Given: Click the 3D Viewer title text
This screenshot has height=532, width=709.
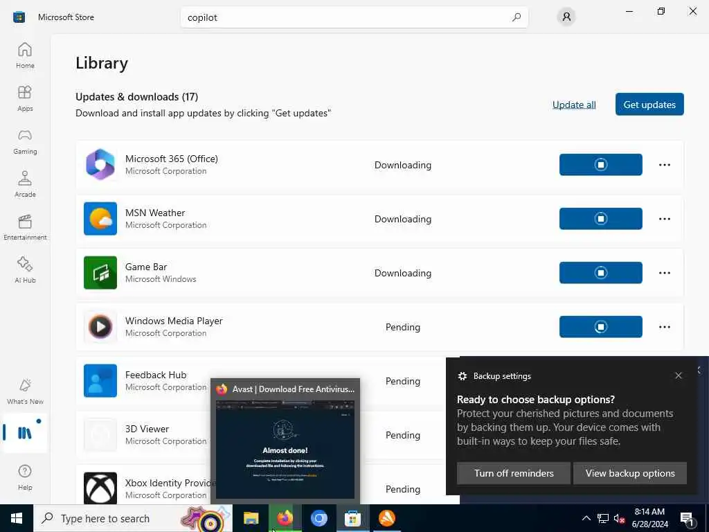Looking at the screenshot, I should click(x=147, y=429).
